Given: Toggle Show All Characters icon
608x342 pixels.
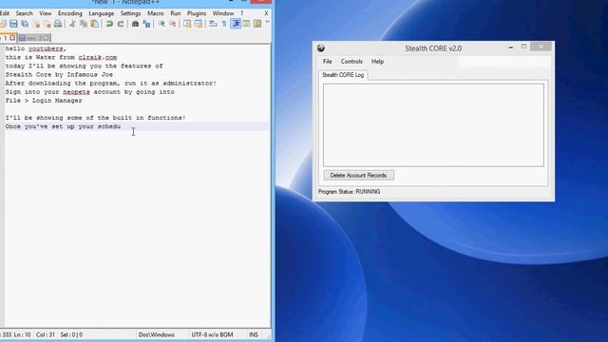Looking at the screenshot, I should click(224, 24).
